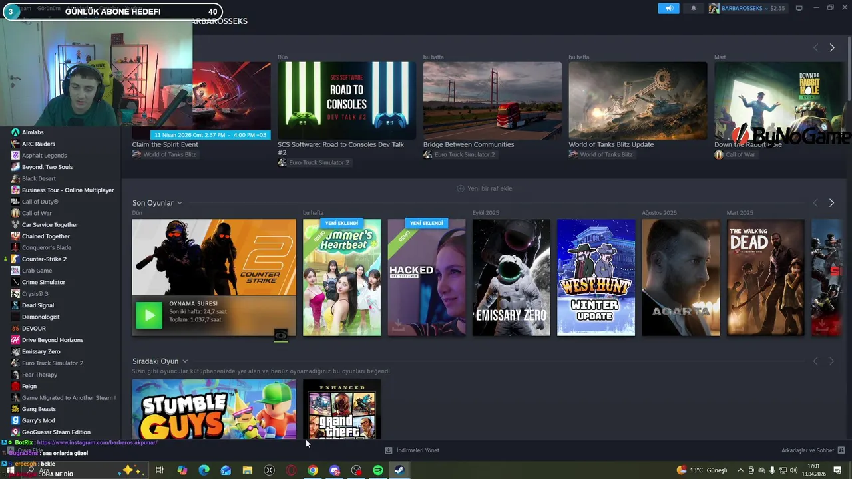Image resolution: width=852 pixels, height=479 pixels.
Task: Open İndirmeleri Yönet downloads manager
Action: (x=417, y=450)
